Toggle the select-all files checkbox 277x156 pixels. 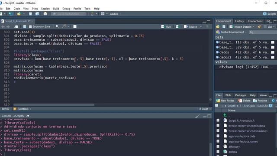[x=216, y=106]
